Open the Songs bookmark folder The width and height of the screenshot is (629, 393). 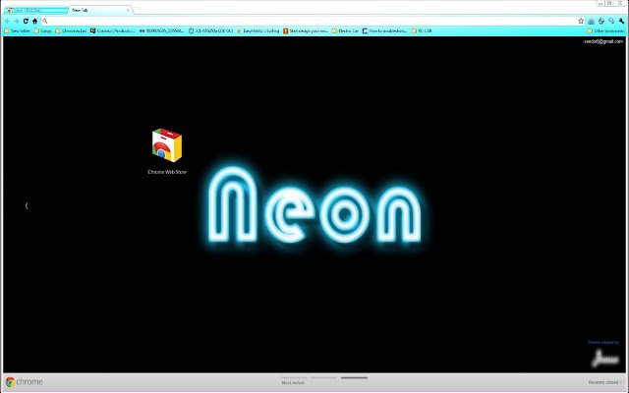(42, 30)
